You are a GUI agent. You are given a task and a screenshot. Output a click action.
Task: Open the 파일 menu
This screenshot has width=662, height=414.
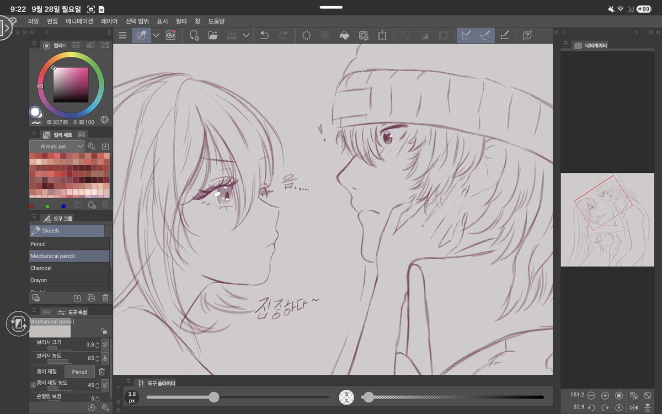pyautogui.click(x=33, y=21)
